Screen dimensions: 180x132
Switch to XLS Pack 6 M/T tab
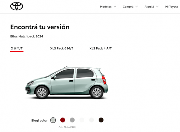tap(62, 48)
